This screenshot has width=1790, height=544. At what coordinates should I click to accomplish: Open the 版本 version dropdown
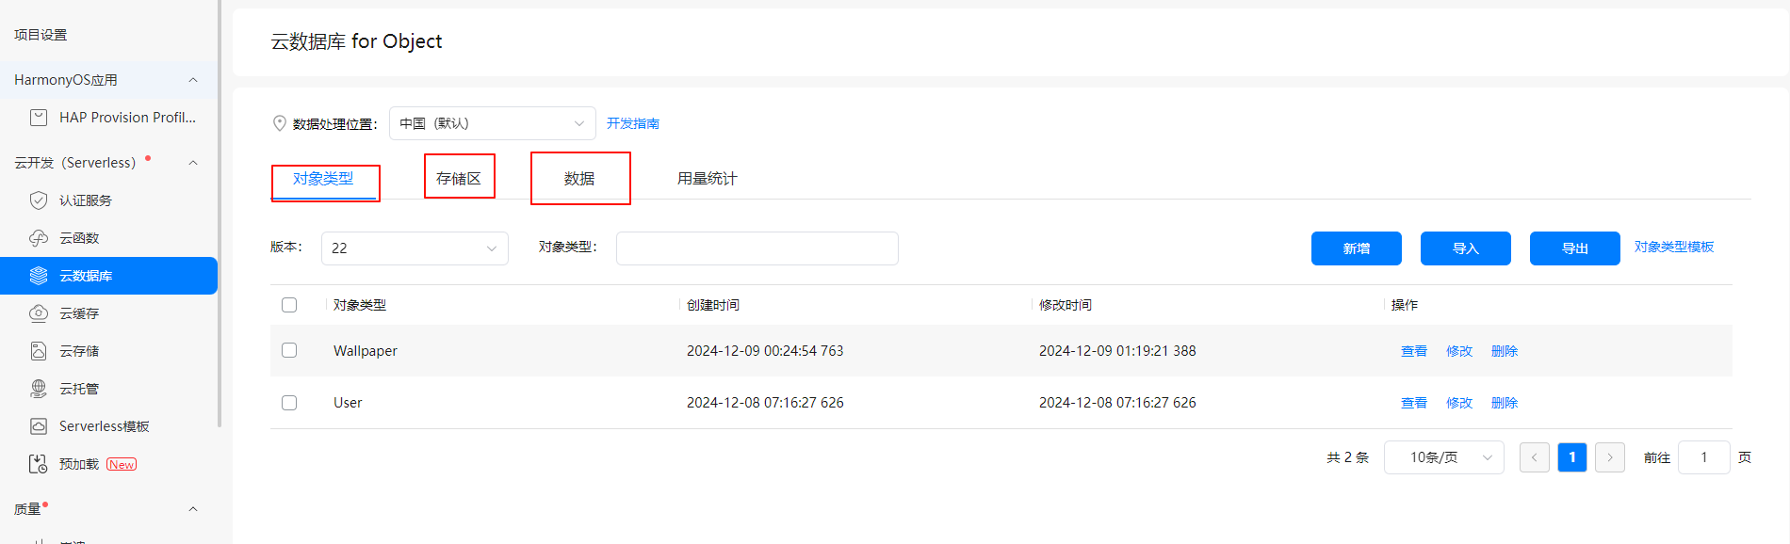point(415,248)
